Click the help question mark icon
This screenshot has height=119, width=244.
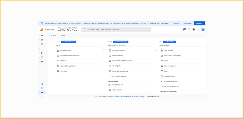coord(194,29)
